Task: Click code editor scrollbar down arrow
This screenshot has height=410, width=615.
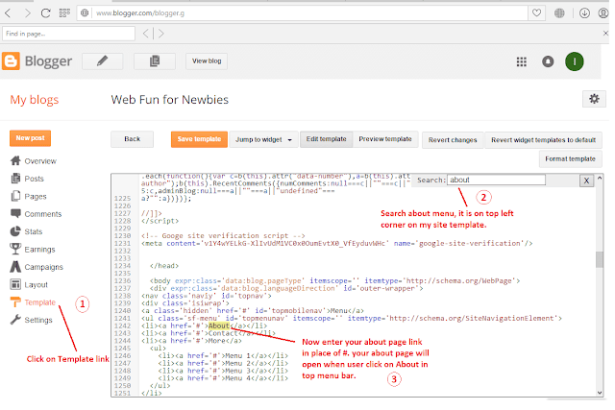Action: pos(600,393)
